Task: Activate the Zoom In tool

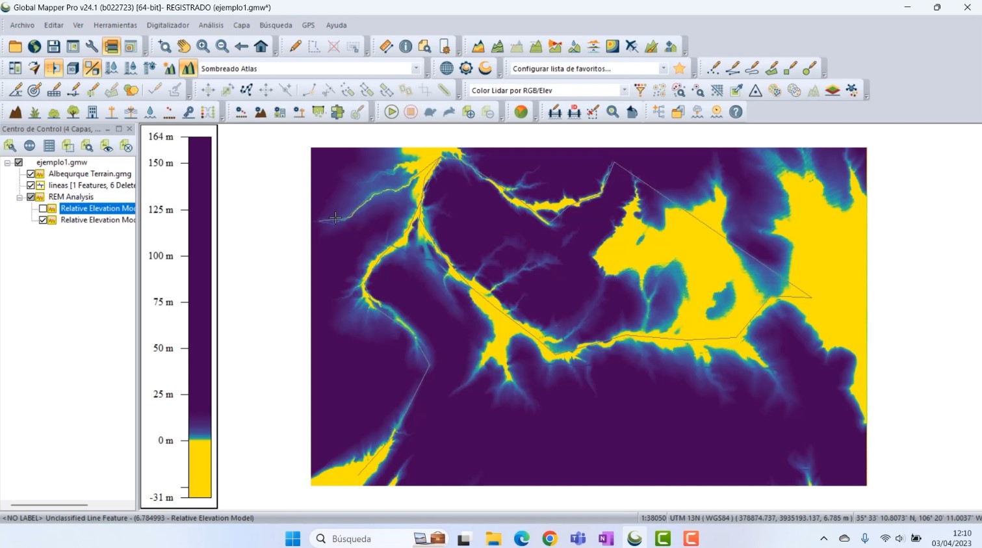Action: click(x=203, y=47)
